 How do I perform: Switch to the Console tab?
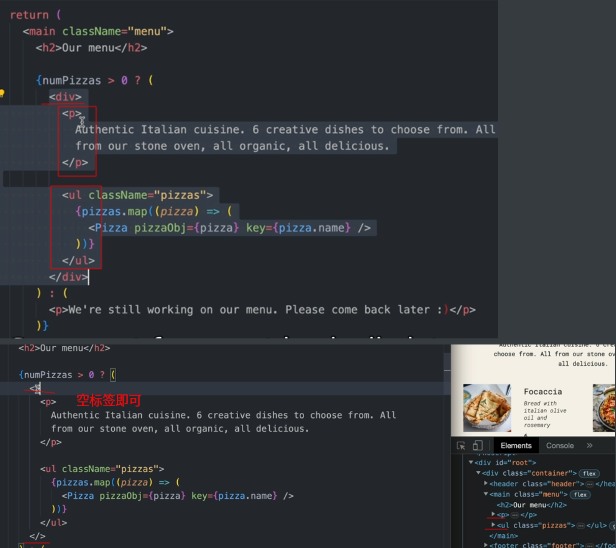pyautogui.click(x=560, y=446)
